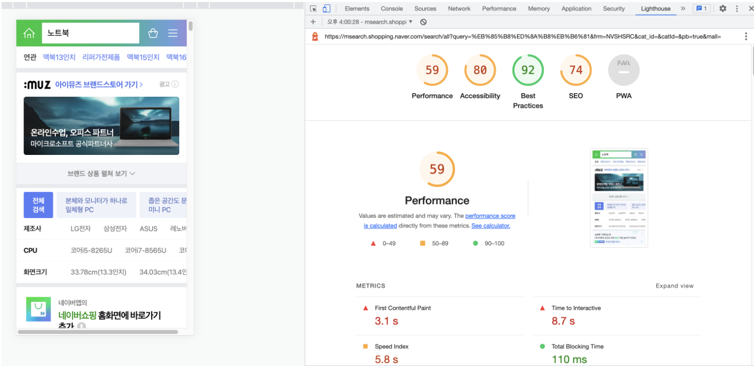Toggle the DevTools device toolbar

pyautogui.click(x=326, y=9)
